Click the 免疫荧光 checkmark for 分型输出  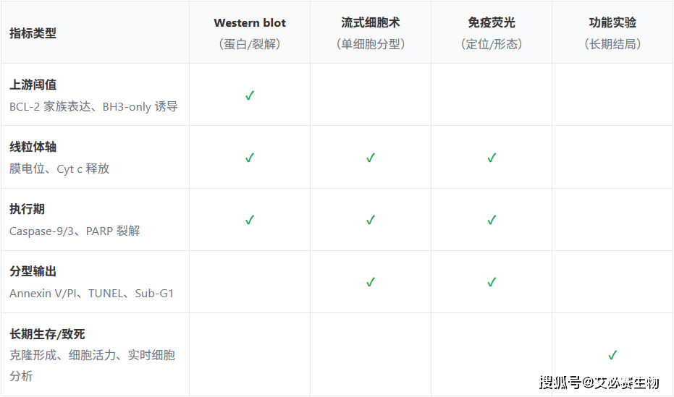tap(492, 282)
